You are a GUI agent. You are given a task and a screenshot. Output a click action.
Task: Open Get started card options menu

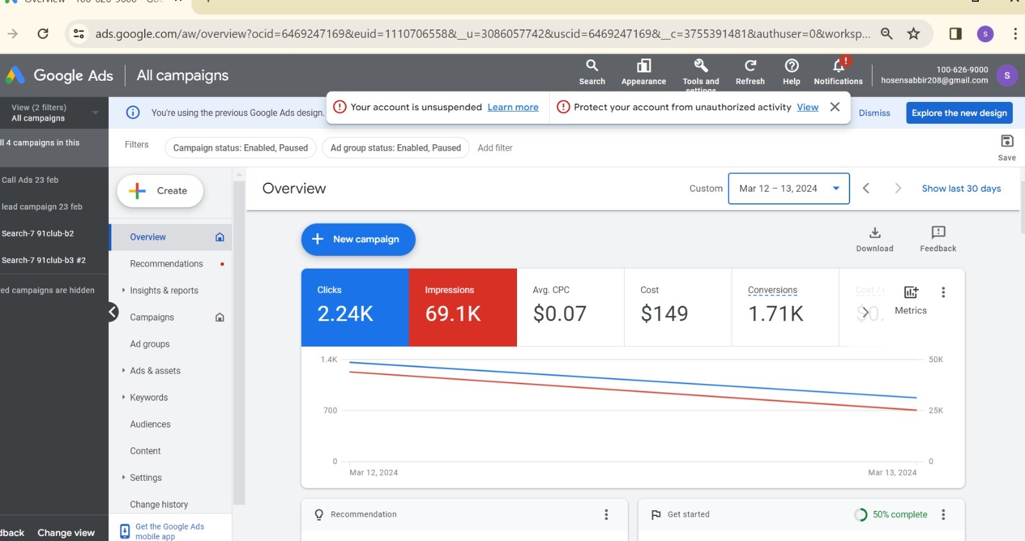tap(943, 515)
